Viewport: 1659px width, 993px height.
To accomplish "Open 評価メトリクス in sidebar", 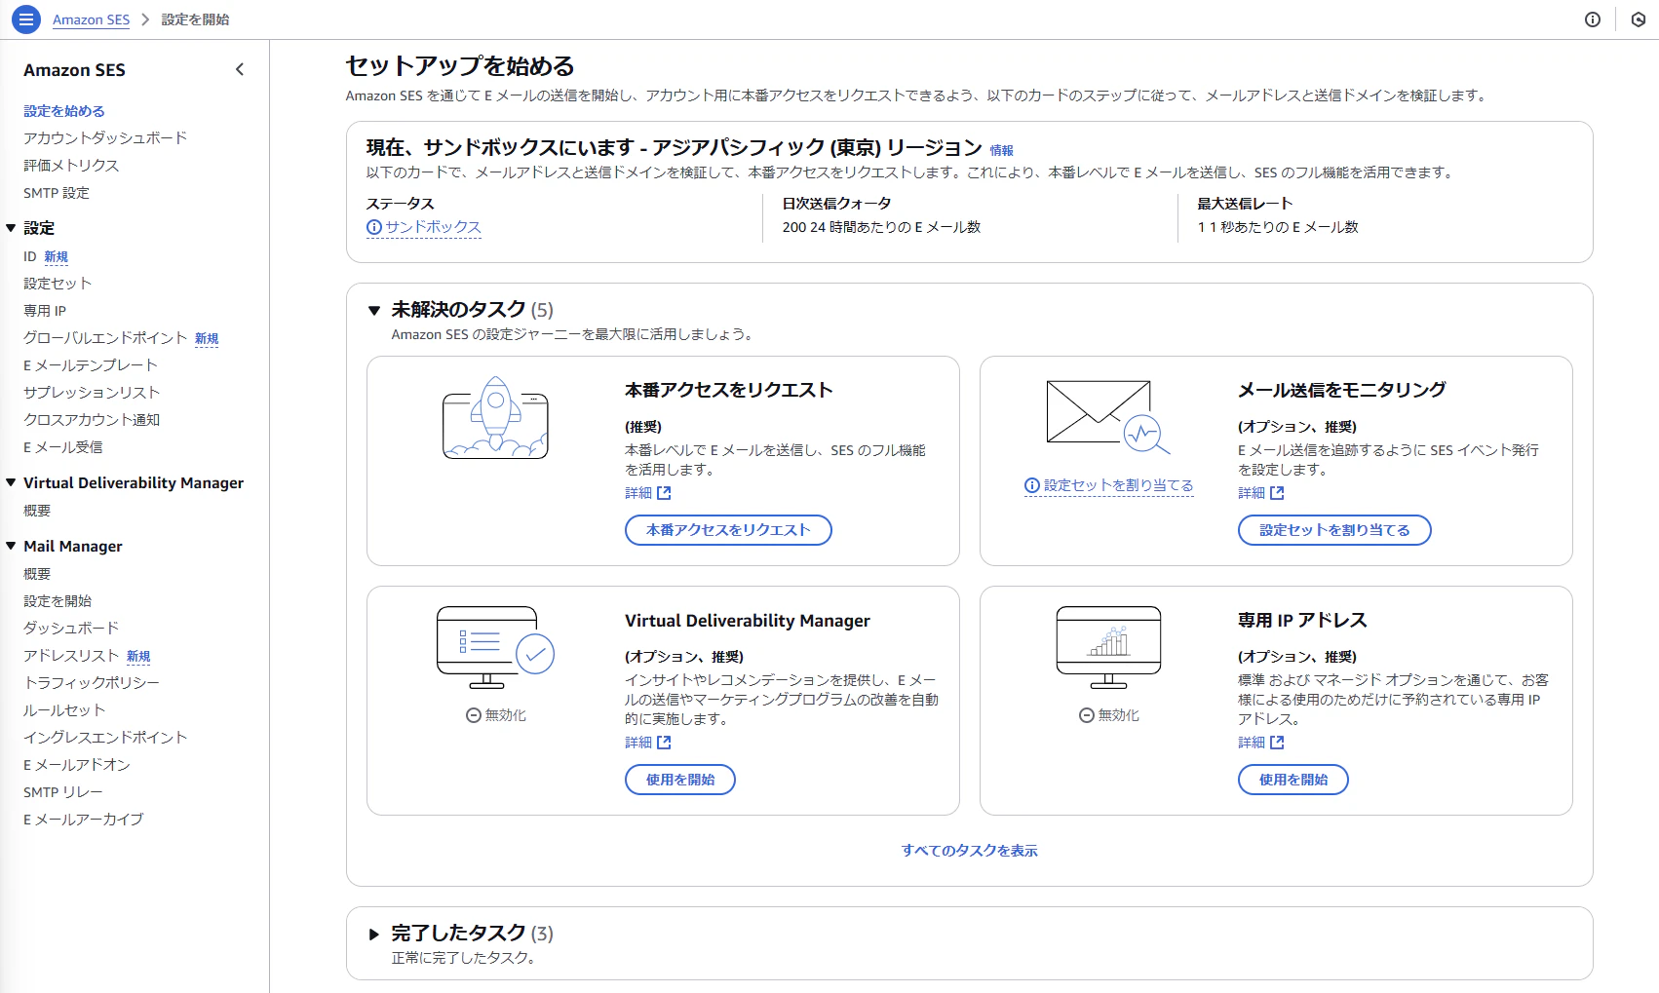I will (x=71, y=166).
